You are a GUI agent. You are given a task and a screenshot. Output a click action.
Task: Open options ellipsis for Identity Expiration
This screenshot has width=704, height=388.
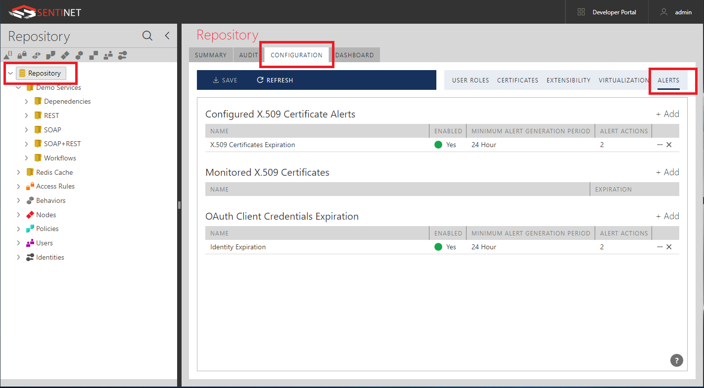coord(659,247)
